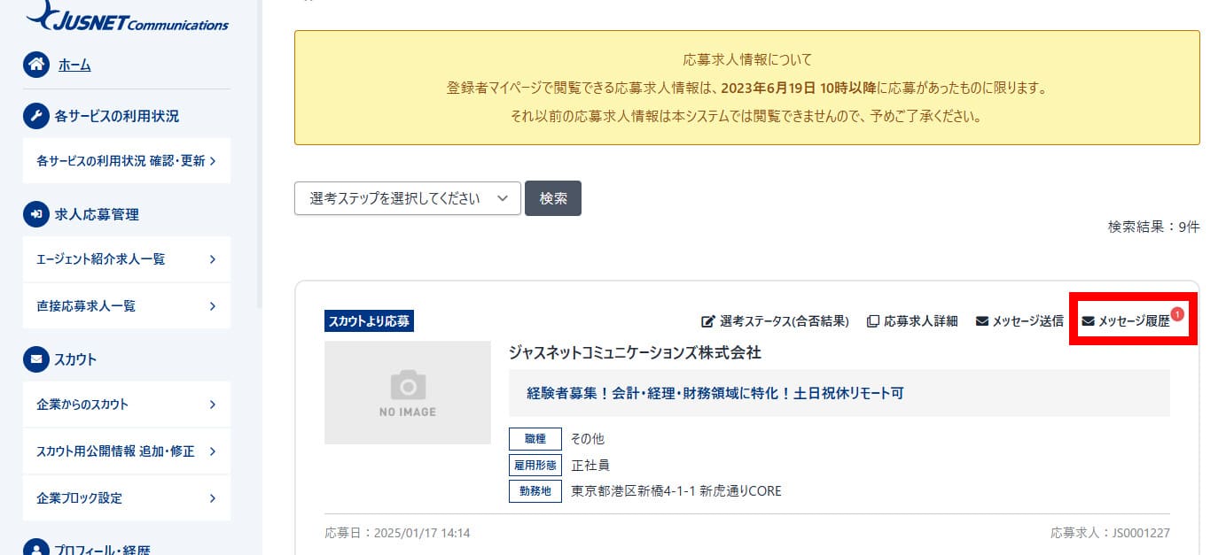Click the 検索 button
Viewport: 1226px width, 555px height.
tap(553, 198)
